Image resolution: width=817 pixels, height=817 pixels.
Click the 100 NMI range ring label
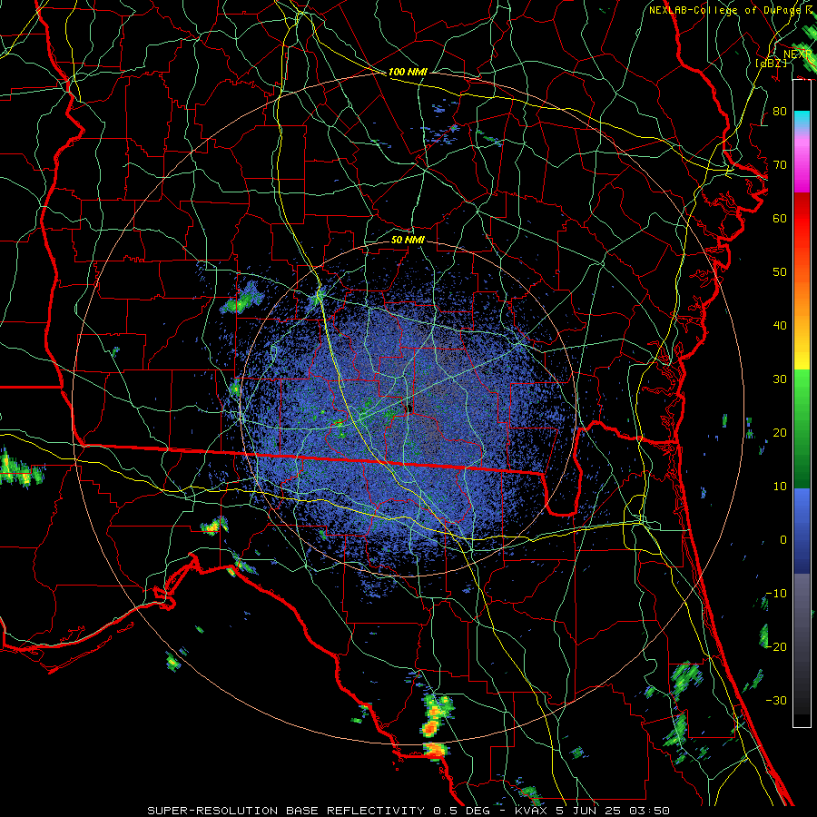tap(408, 72)
